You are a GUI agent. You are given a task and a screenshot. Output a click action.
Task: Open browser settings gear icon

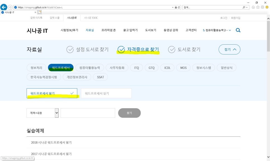(x=262, y=7)
